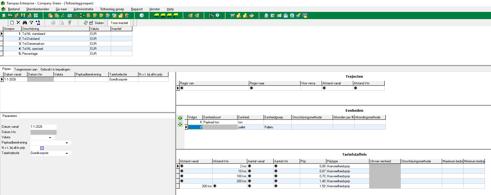Create a new record with blank page icon
This screenshot has width=491, height=195.
(x=12, y=23)
